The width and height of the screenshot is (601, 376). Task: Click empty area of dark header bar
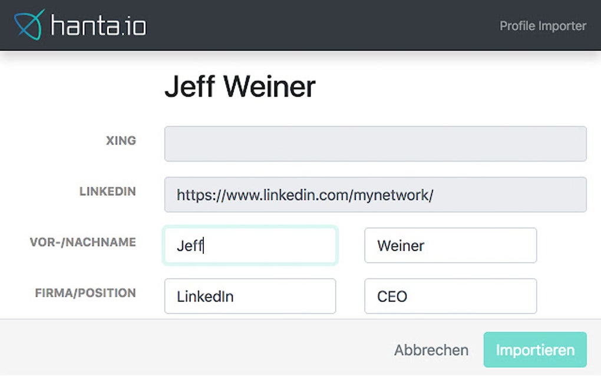point(322,25)
